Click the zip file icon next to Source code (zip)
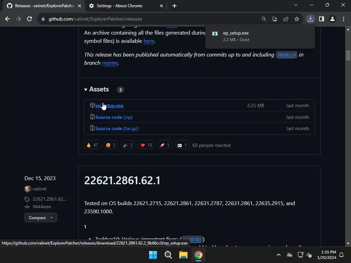351x263 pixels. pyautogui.click(x=92, y=117)
